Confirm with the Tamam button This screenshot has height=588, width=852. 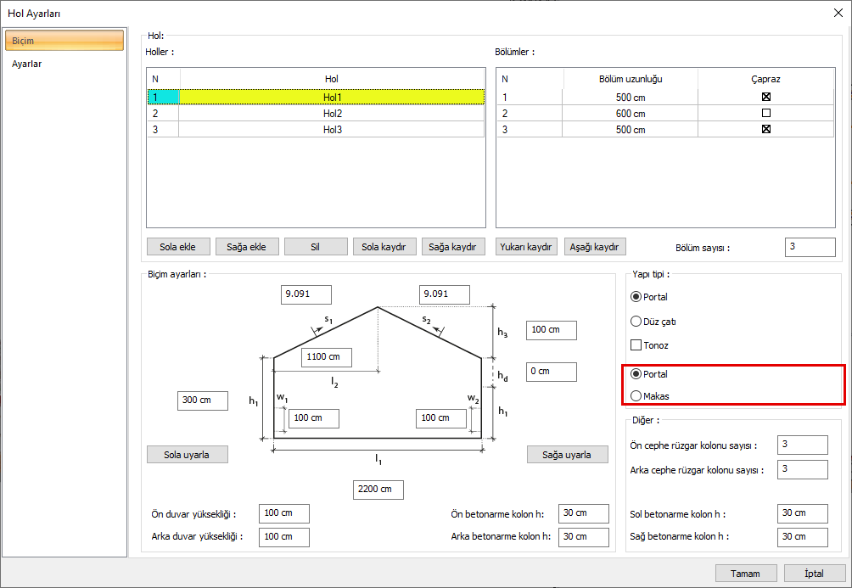[745, 574]
